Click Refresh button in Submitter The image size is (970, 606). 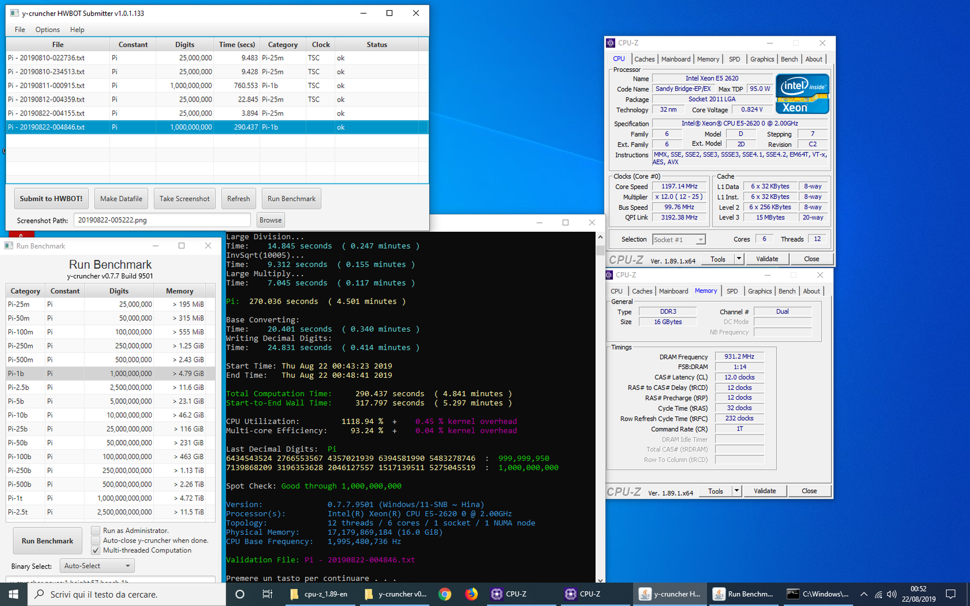[239, 199]
